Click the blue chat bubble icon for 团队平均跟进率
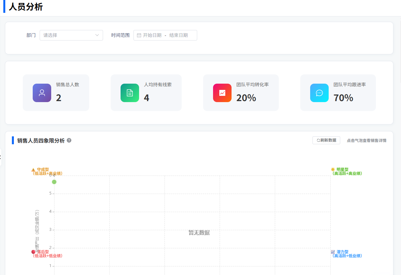Viewport: 401px width, 275px height. coord(319,93)
